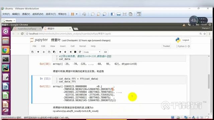Click Ubuntu network indicator icon
This screenshot has height=120, width=214.
189,25
